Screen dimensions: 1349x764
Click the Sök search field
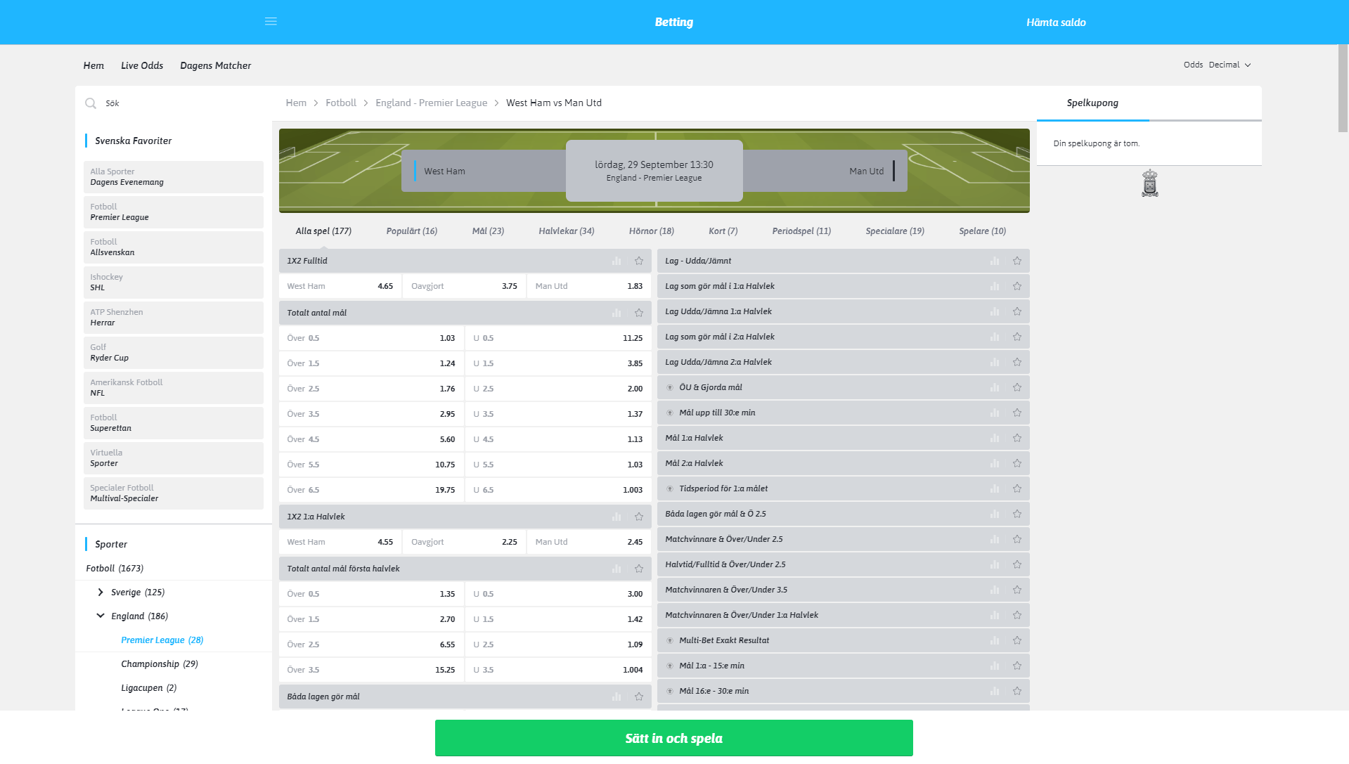click(174, 103)
